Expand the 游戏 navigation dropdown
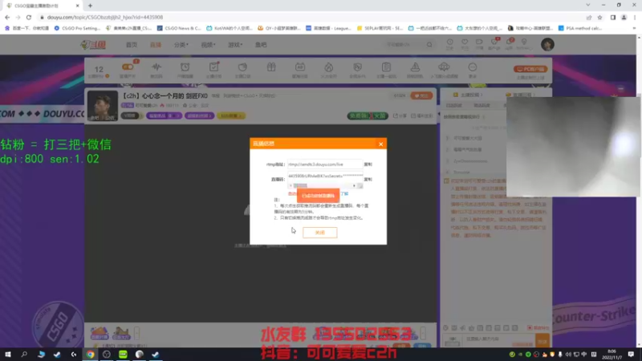642x361 pixels. [235, 45]
